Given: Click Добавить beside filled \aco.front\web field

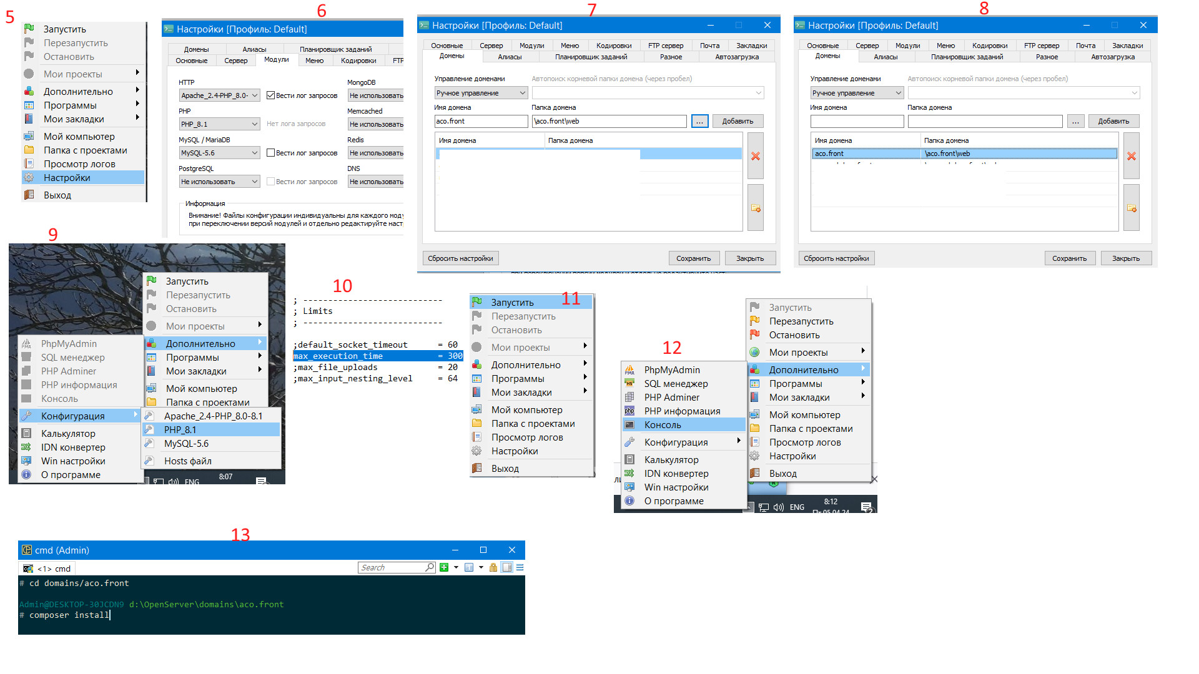Looking at the screenshot, I should point(738,121).
